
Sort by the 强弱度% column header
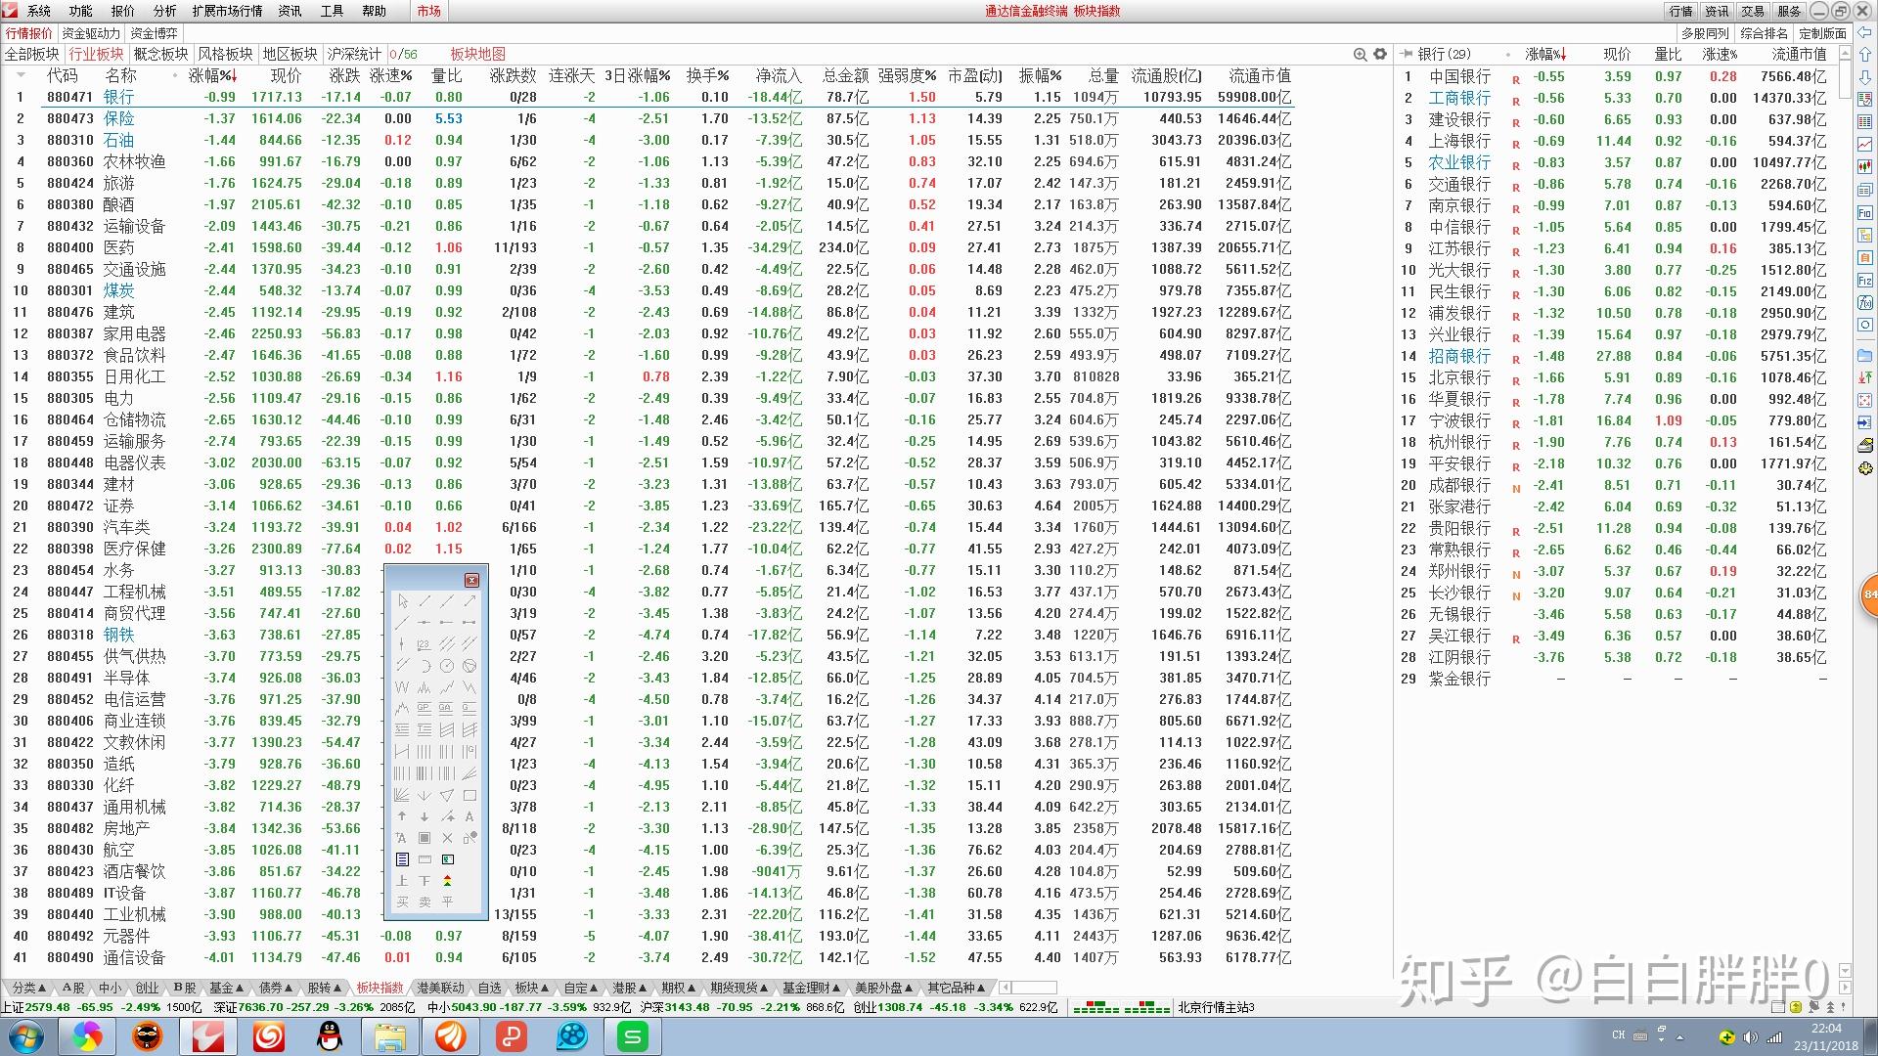[x=907, y=75]
